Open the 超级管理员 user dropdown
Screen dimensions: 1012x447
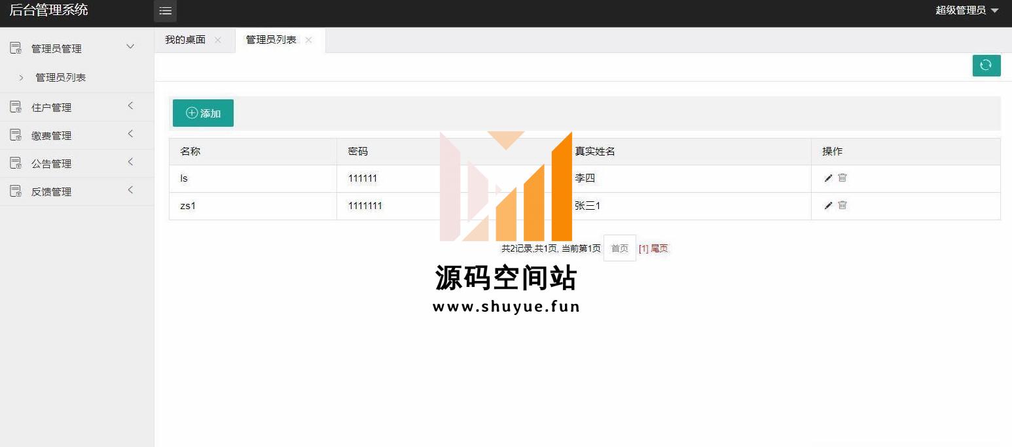click(967, 10)
